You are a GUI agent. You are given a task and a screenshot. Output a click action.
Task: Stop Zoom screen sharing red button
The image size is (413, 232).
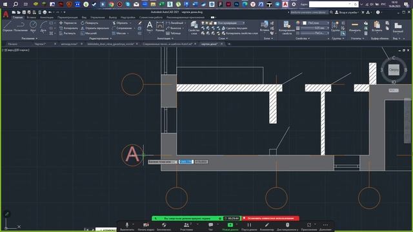pos(270,218)
